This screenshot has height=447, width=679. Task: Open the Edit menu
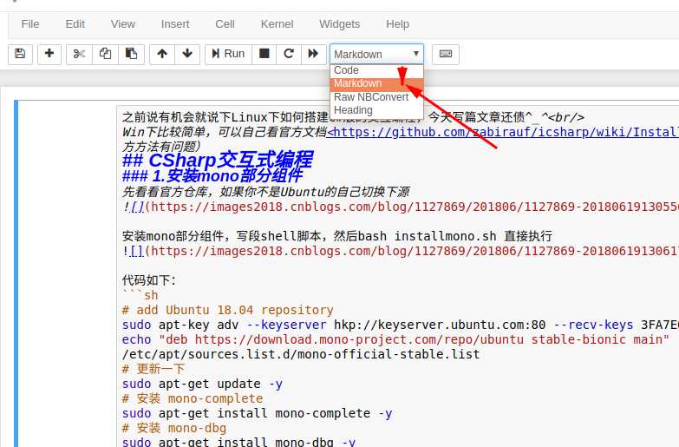pos(75,24)
